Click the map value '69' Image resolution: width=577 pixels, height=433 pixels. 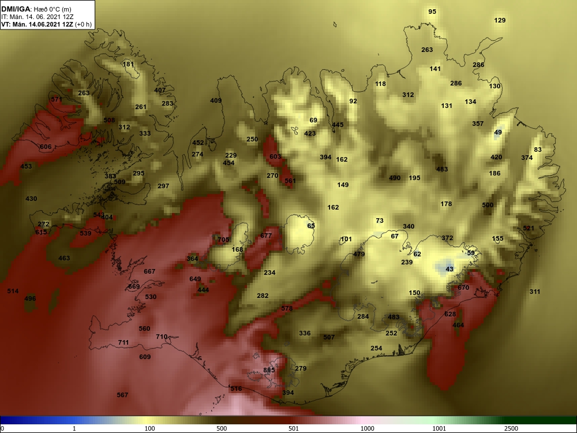click(313, 120)
